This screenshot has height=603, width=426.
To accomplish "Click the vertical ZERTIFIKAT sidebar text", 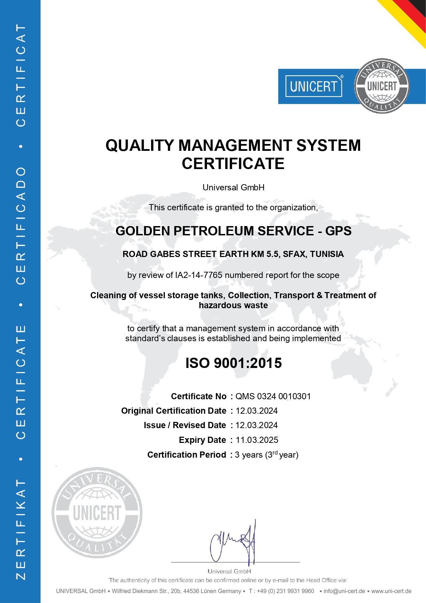I will [x=21, y=529].
